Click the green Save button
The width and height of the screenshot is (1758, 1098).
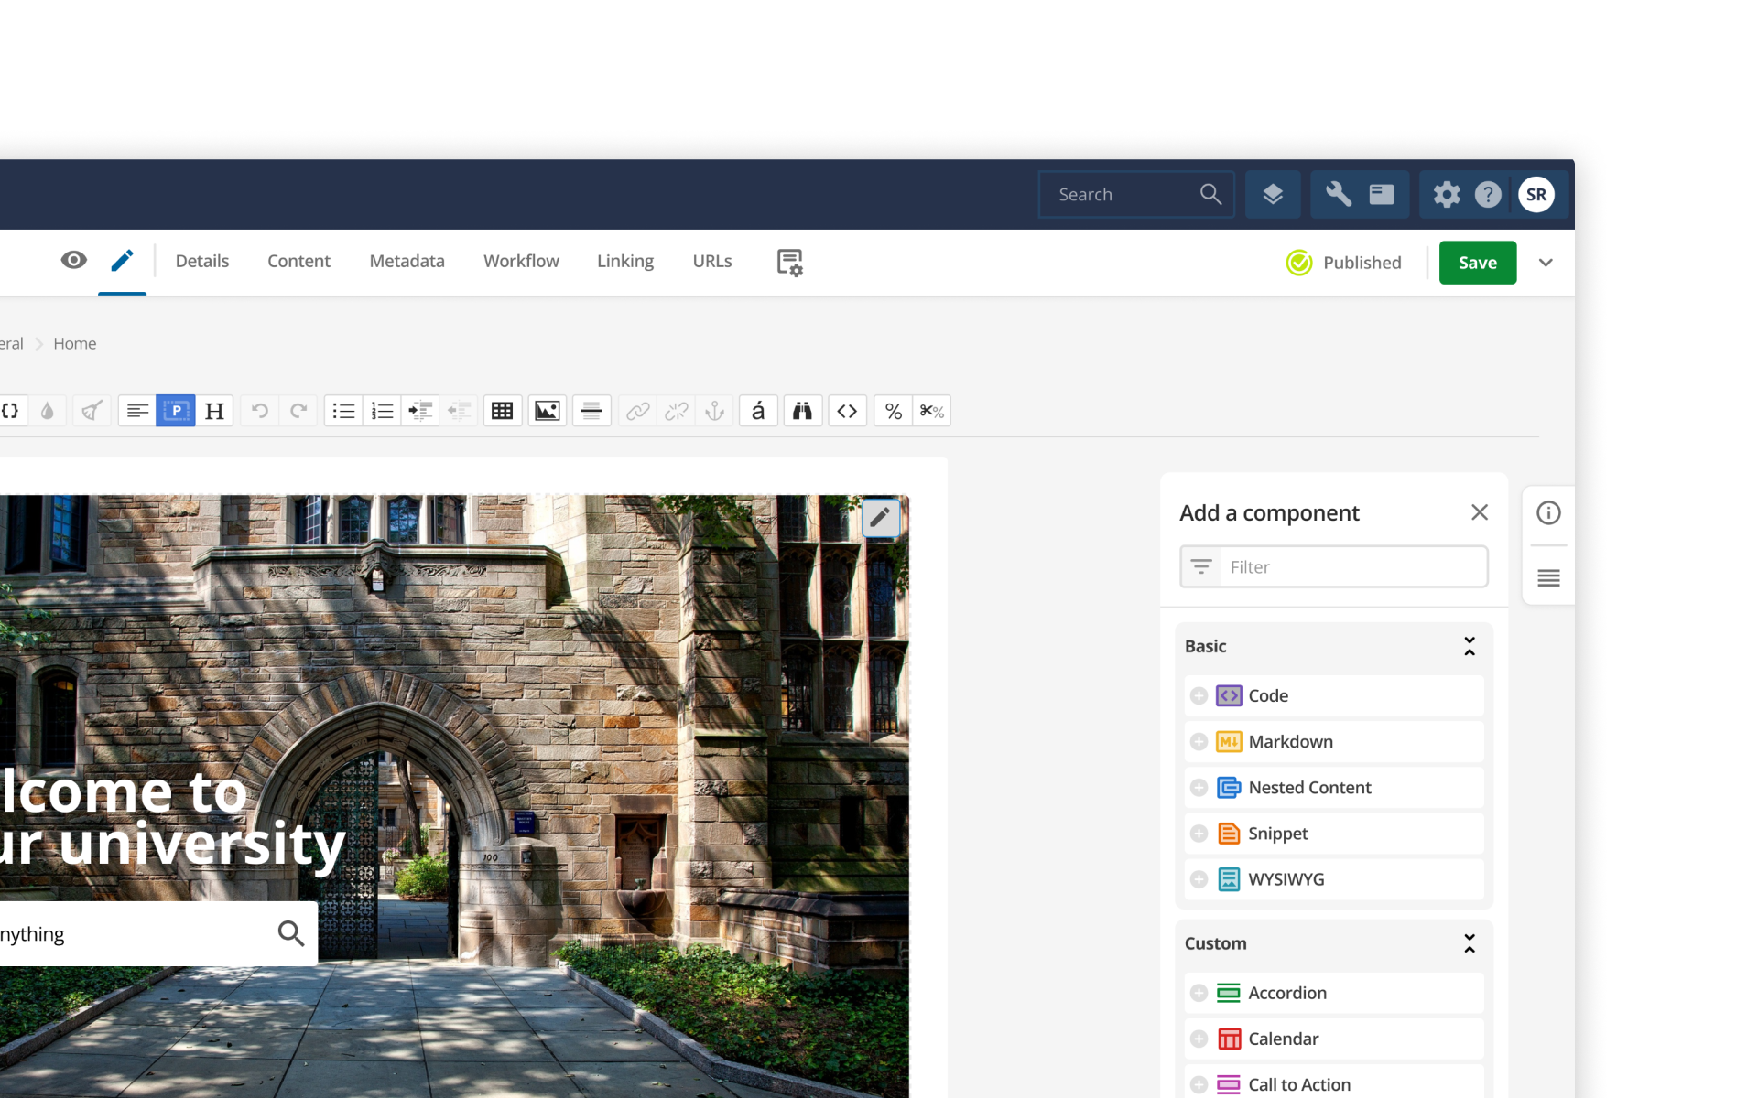pyautogui.click(x=1477, y=263)
